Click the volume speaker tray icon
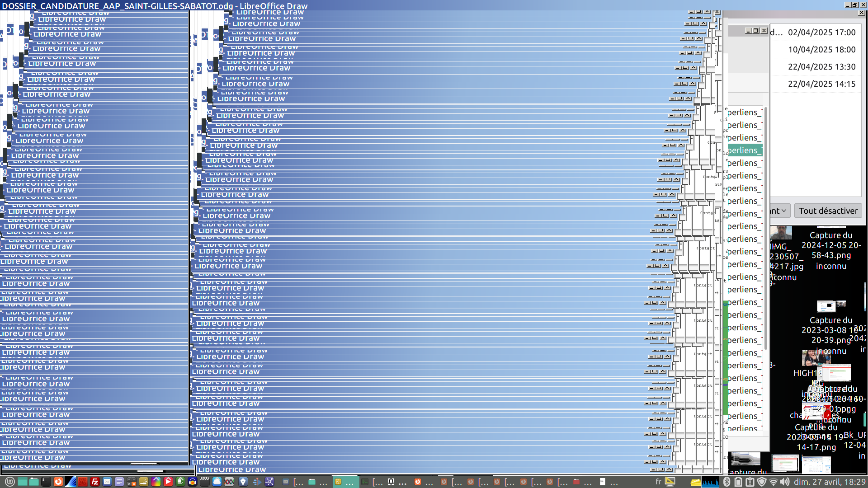The image size is (868, 488). tap(785, 482)
